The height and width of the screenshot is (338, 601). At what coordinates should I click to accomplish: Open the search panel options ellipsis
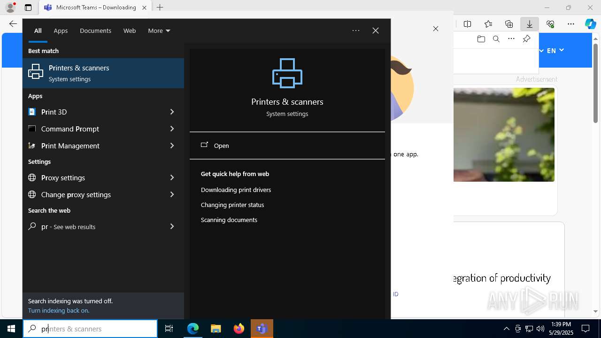[356, 31]
